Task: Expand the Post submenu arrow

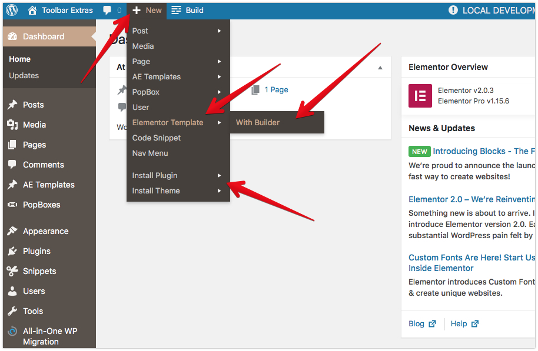Action: coord(219,31)
